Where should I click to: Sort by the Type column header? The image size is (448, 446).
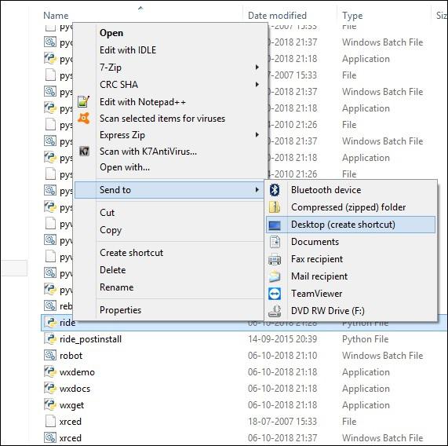[x=352, y=16]
